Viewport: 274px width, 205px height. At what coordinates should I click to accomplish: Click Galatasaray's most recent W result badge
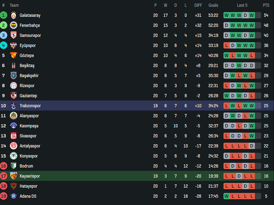(252, 15)
